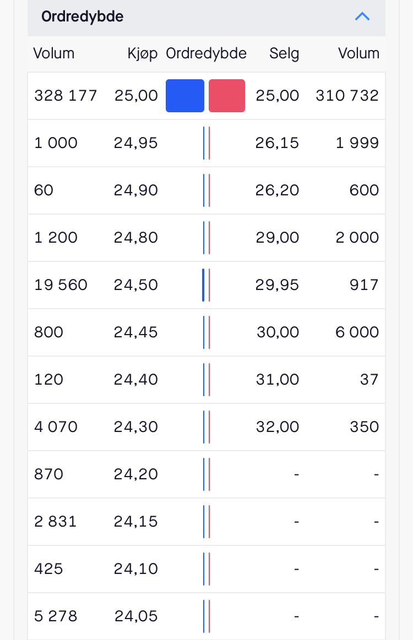Click the Kjøp column header
The width and height of the screenshot is (413, 640).
point(142,53)
